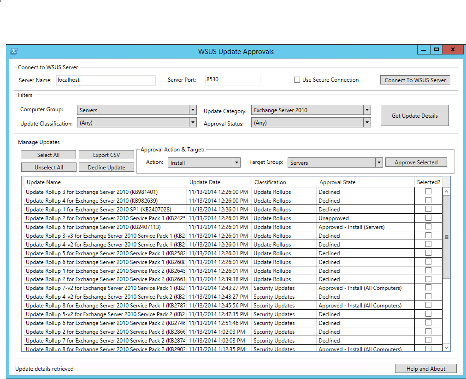Open the Update Category dropdown
This screenshot has height=379, width=466.
point(311,110)
